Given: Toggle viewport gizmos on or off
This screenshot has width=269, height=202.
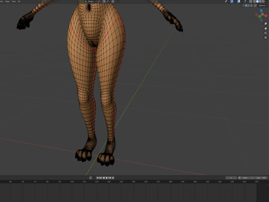Looking at the screenshot, I should 232,1.
